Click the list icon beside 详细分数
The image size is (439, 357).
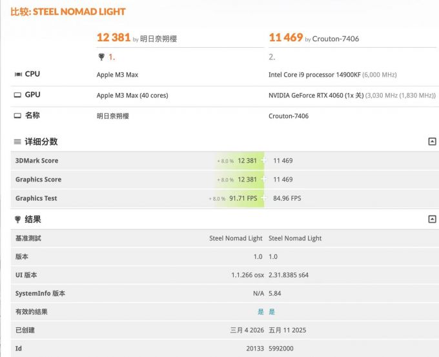point(17,141)
